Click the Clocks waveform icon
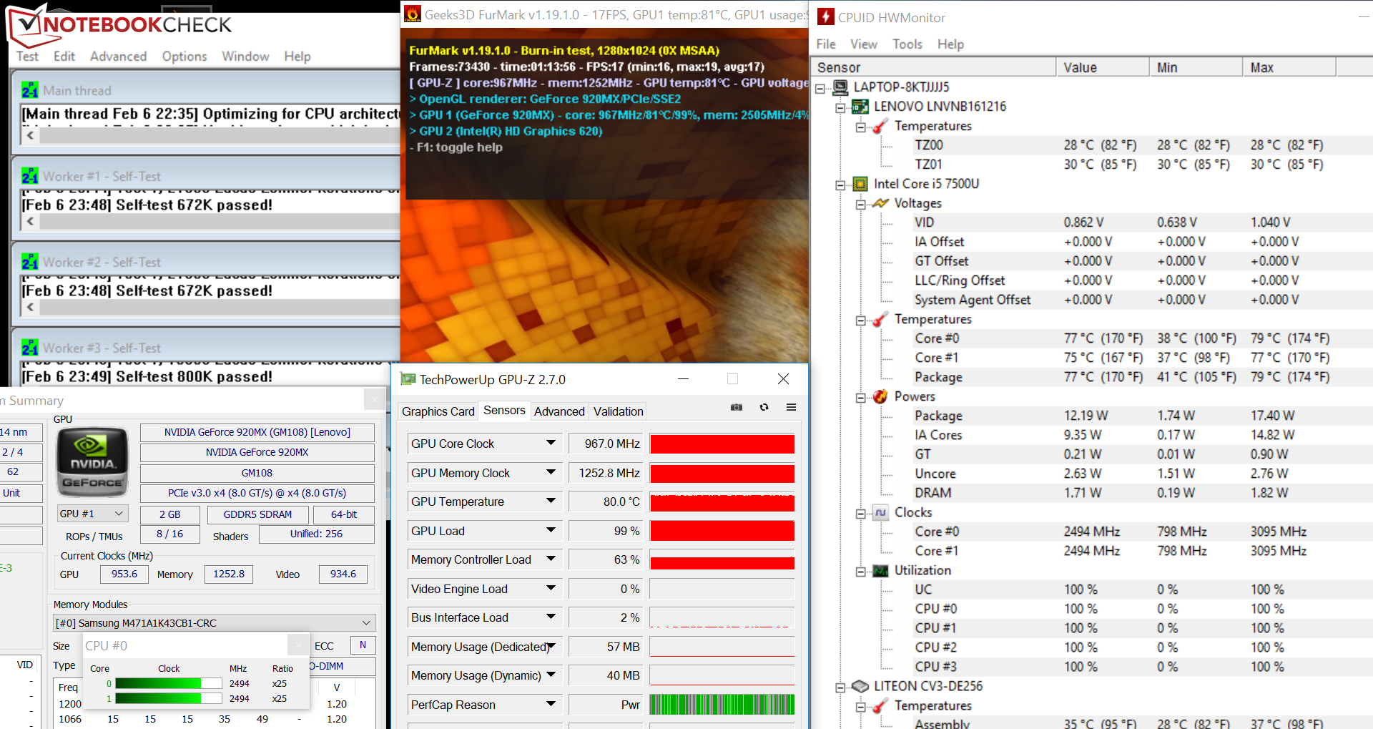 pos(881,512)
